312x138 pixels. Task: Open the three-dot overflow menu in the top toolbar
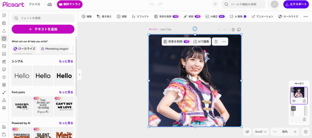tap(306, 16)
